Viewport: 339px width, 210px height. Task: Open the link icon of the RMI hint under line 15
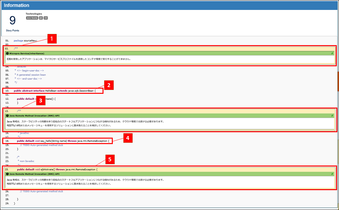pos(332,115)
